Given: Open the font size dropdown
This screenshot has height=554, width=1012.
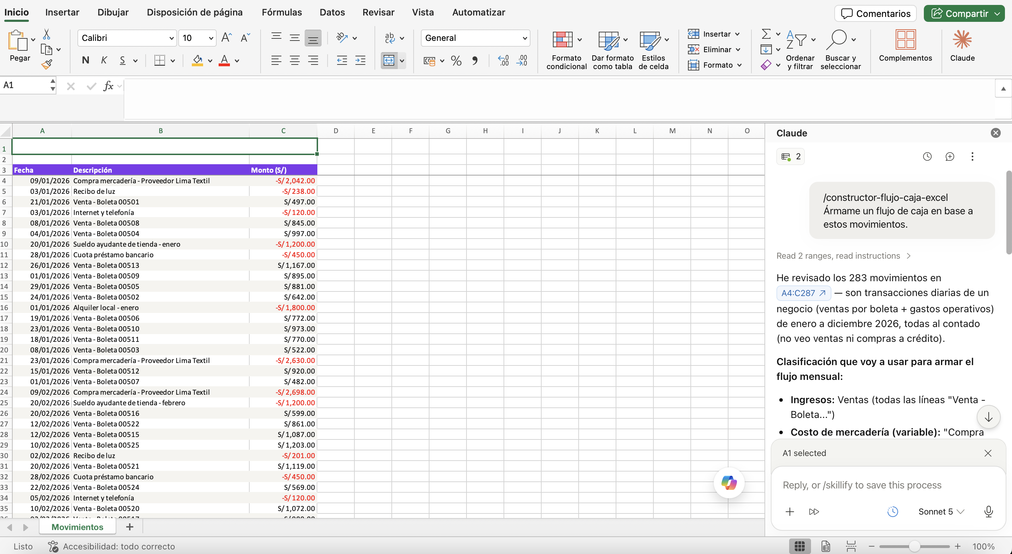Looking at the screenshot, I should click(211, 38).
